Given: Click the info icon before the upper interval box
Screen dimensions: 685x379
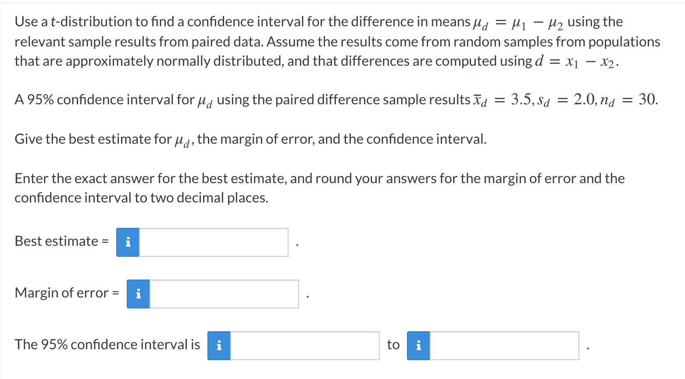Looking at the screenshot, I should pyautogui.click(x=418, y=345).
